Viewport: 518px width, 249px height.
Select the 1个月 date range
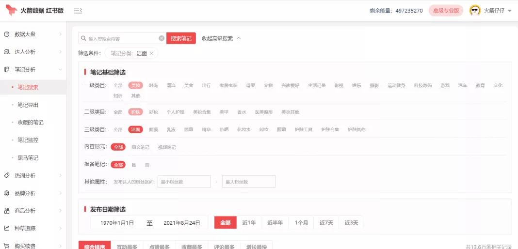(x=301, y=223)
